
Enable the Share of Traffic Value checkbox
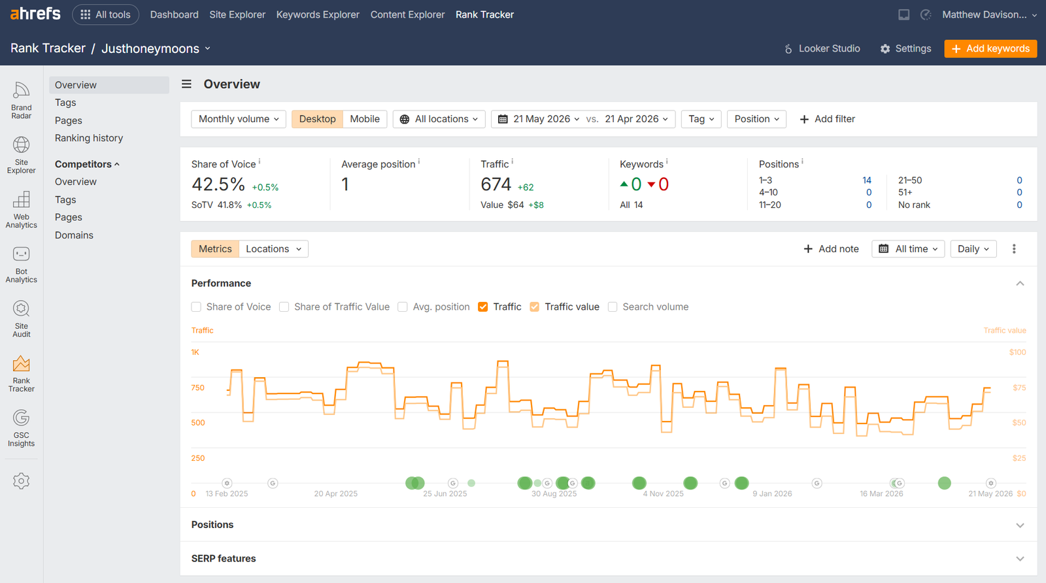click(284, 307)
